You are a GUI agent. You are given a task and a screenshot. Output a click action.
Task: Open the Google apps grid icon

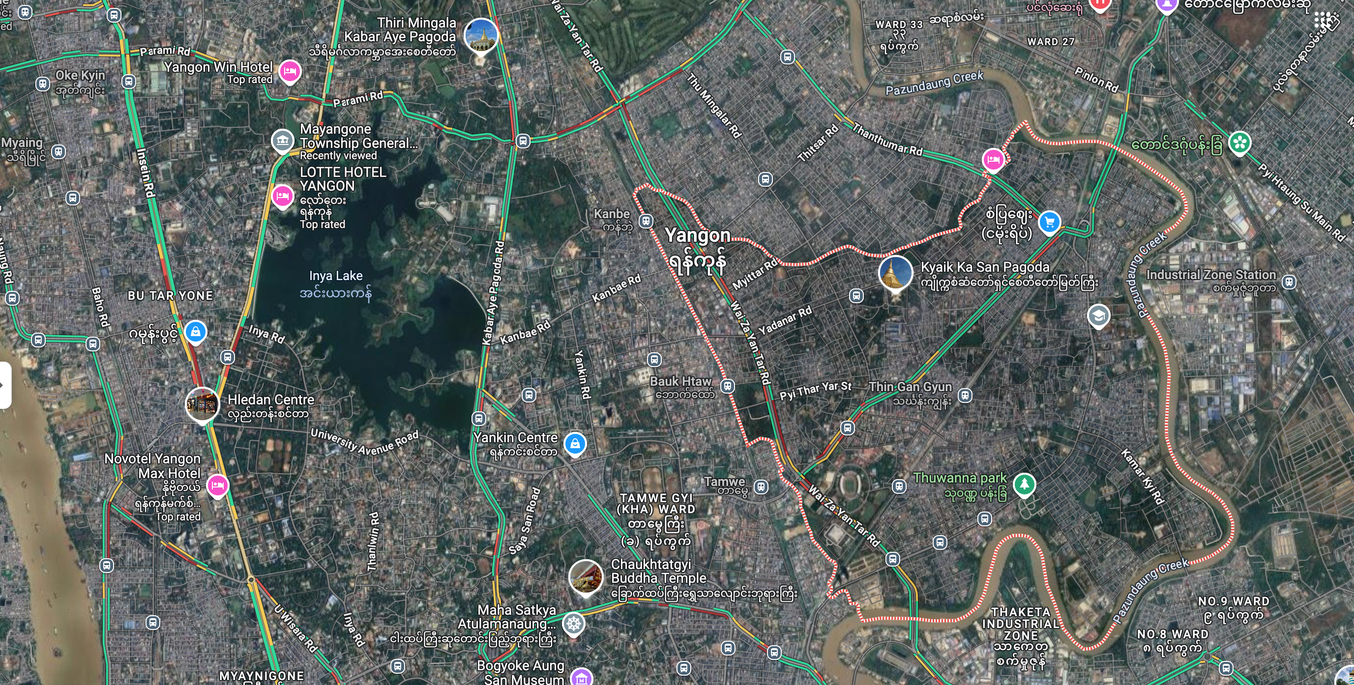pyautogui.click(x=1324, y=20)
